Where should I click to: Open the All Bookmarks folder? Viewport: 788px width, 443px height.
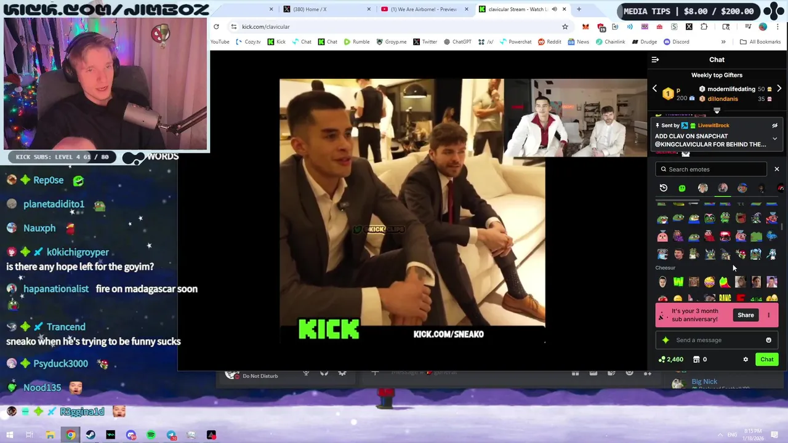[x=760, y=42]
